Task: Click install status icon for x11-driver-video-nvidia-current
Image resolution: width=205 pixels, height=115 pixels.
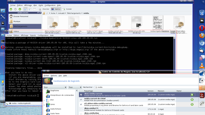Action: tap(192, 104)
